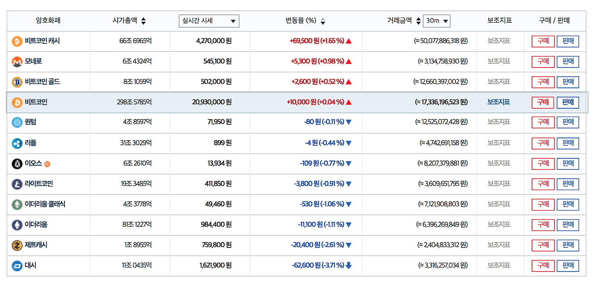
Task: Click the orange N badge next to 이오스
Action: click(47, 164)
